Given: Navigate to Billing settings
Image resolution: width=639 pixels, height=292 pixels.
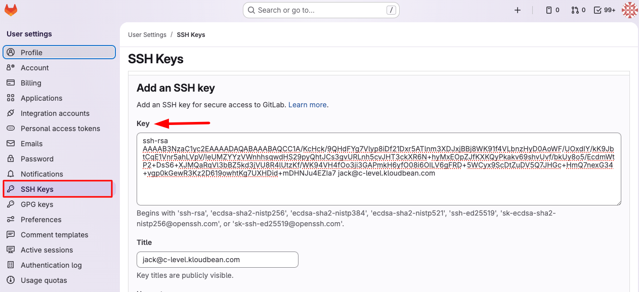Looking at the screenshot, I should pos(30,82).
